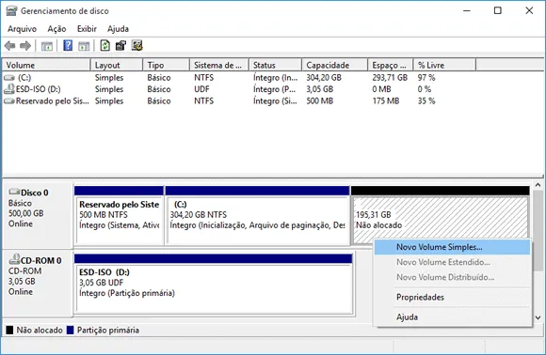
Task: Sort by the Capacidade column header
Action: click(334, 66)
